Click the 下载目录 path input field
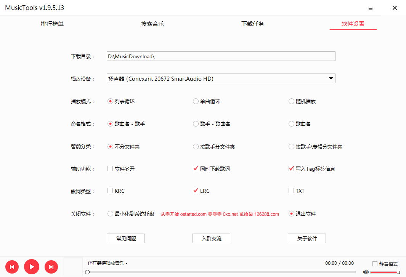 point(221,56)
